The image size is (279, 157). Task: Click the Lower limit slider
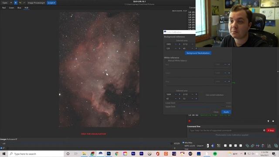202,103
